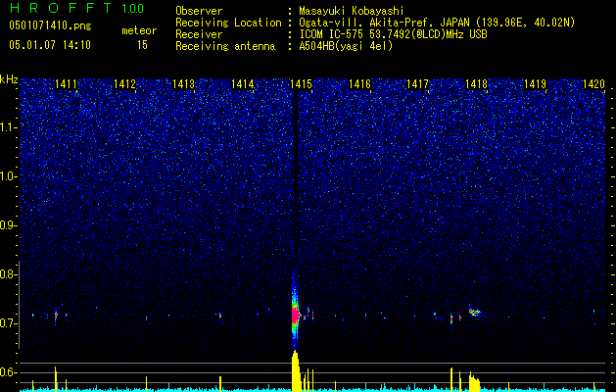This screenshot has height=392, width=616.
Task: Click the 1413 time marker
Action: (183, 84)
